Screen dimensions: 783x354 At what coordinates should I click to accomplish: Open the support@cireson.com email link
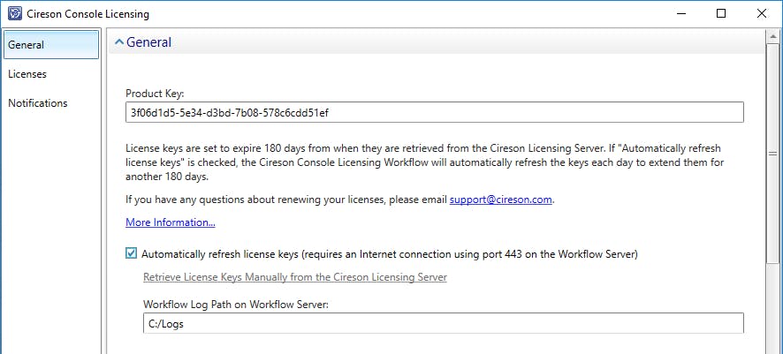click(501, 200)
